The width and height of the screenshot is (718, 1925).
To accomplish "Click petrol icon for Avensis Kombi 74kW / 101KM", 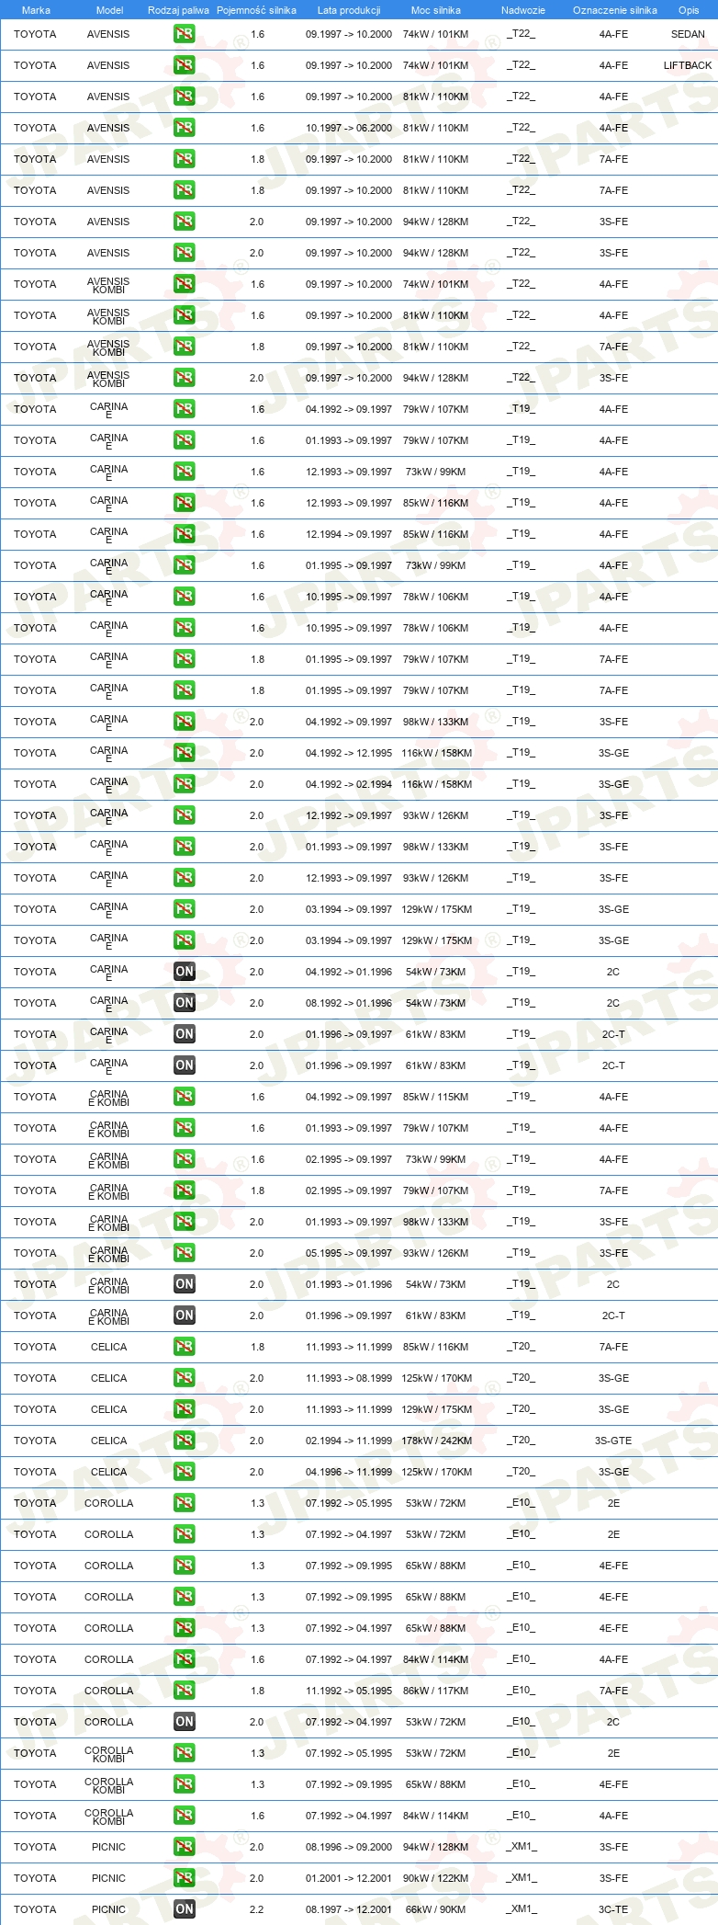I will click(x=185, y=284).
